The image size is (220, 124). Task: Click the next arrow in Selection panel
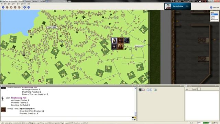point(151,90)
